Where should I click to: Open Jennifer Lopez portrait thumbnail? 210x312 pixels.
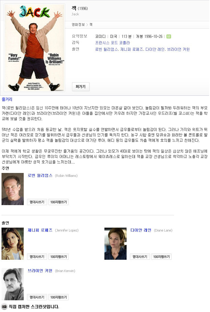(13, 244)
